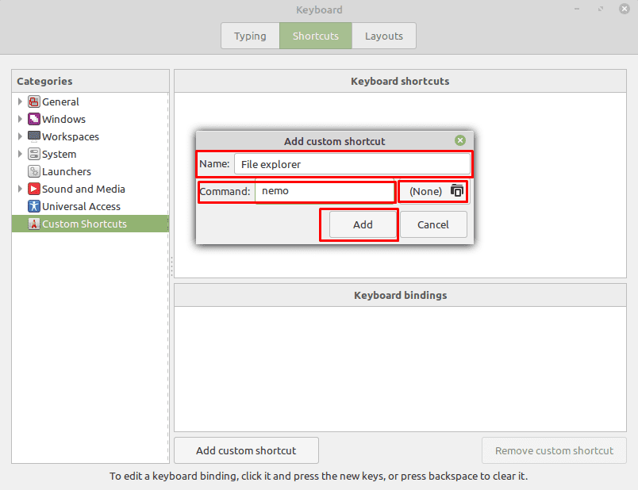
Task: Select Sound and Media category
Action: click(90, 189)
